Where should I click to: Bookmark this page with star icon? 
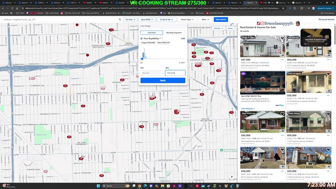click(x=283, y=8)
